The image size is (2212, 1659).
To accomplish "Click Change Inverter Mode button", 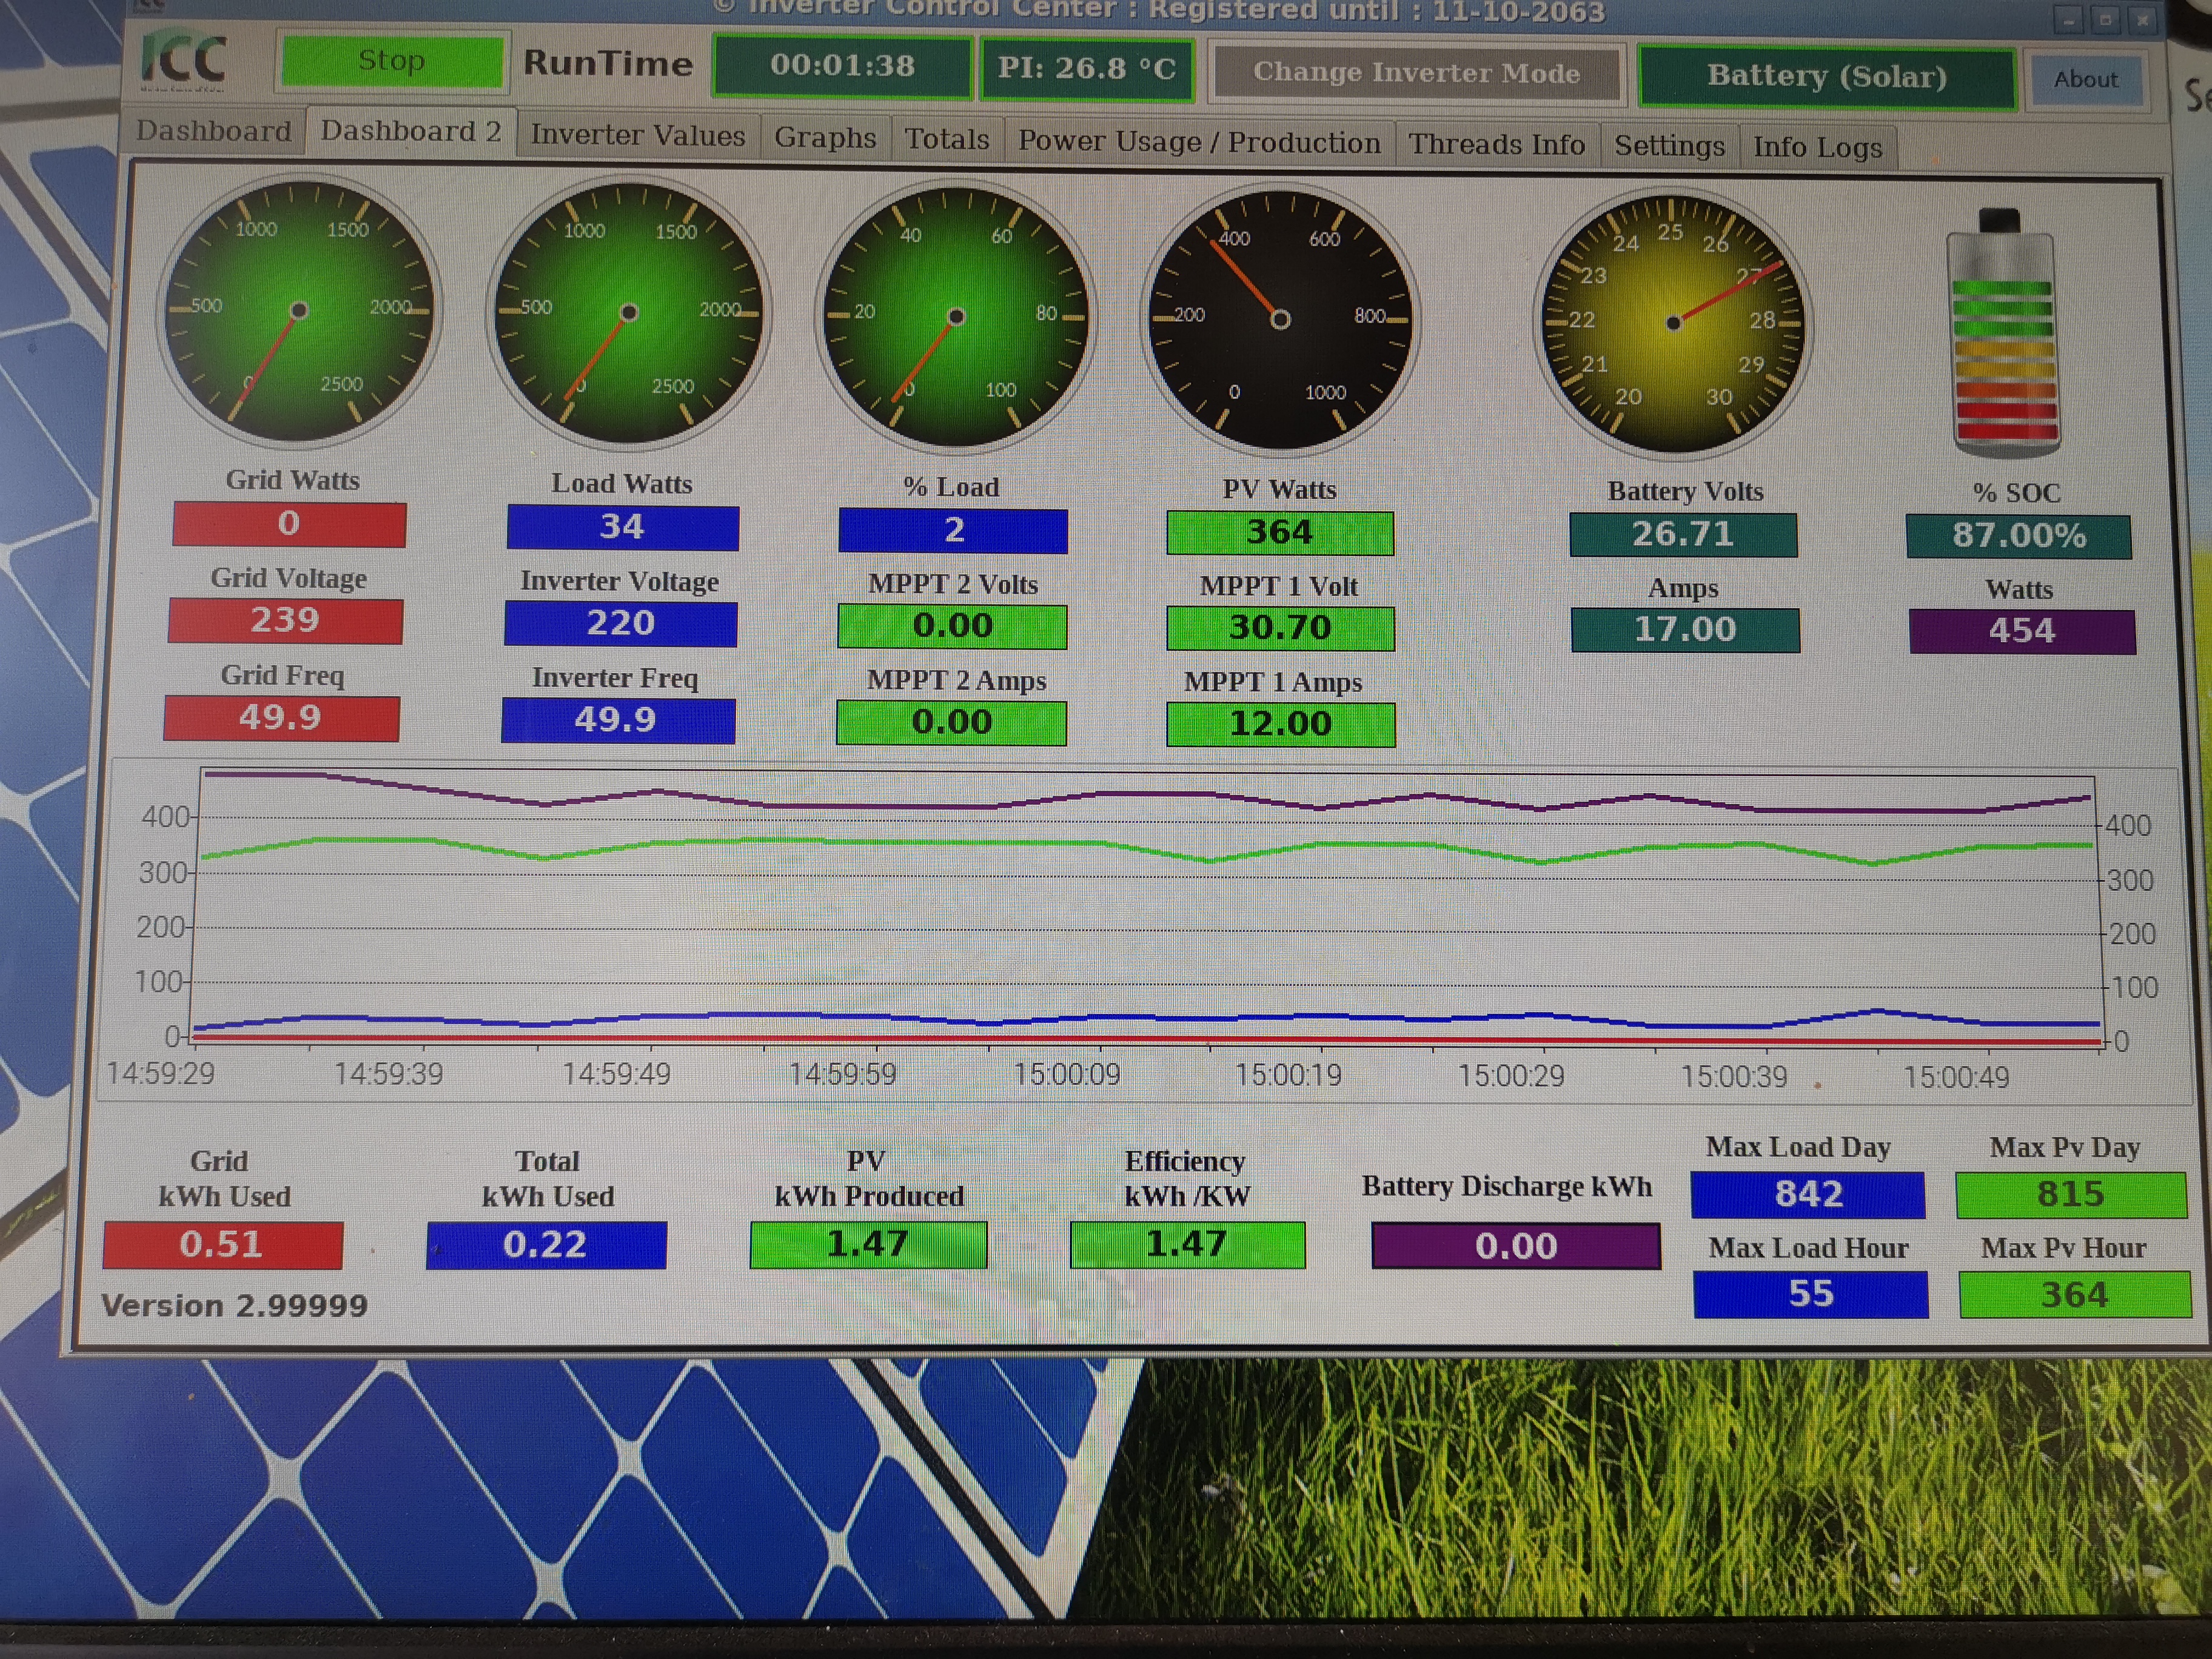I will [1415, 73].
